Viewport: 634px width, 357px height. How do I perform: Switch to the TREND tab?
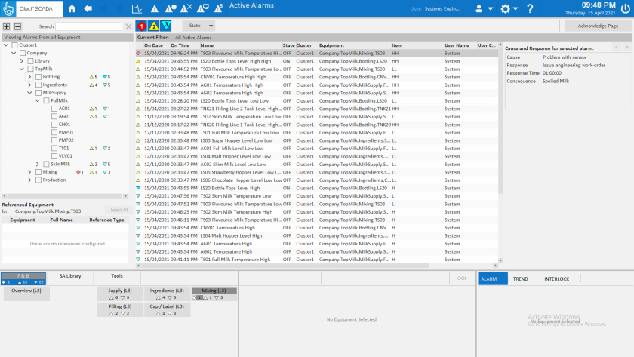tap(520, 279)
